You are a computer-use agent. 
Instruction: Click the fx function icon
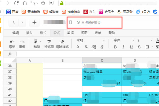point(10,54)
